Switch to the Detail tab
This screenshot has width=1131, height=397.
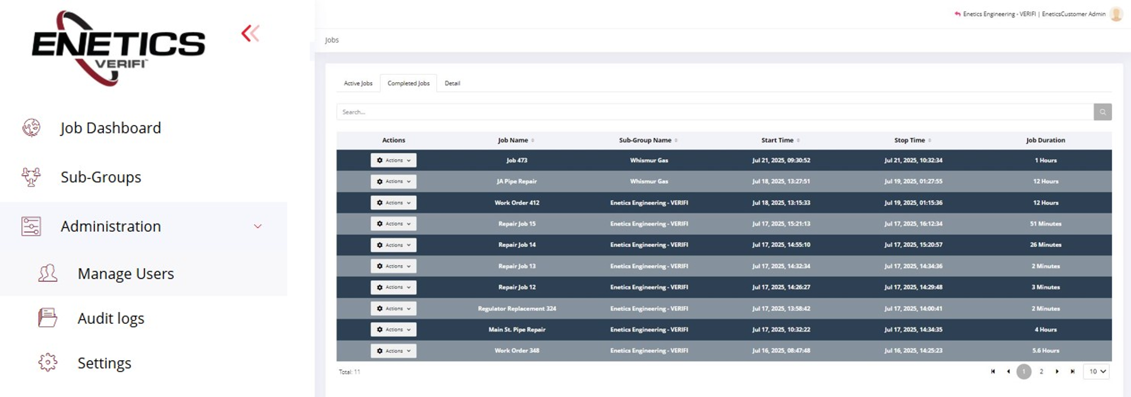pos(452,83)
